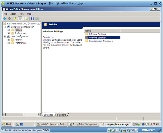Go up one level with folder-arrow icon
The width and height of the screenshot is (163, 133).
tap(15, 19)
